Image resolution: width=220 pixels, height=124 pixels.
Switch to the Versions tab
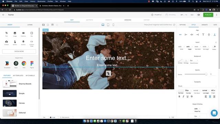tap(128, 20)
